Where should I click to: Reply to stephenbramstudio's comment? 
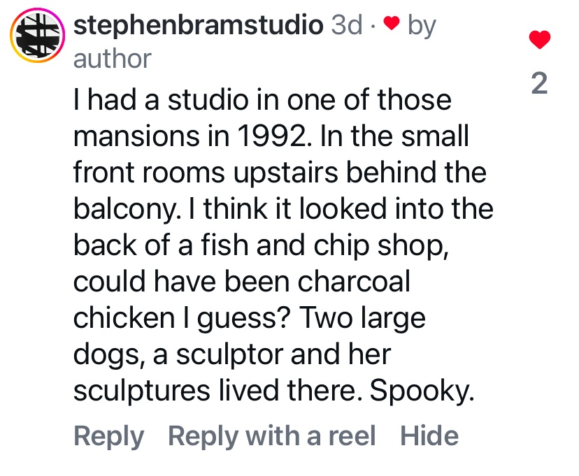click(x=108, y=436)
